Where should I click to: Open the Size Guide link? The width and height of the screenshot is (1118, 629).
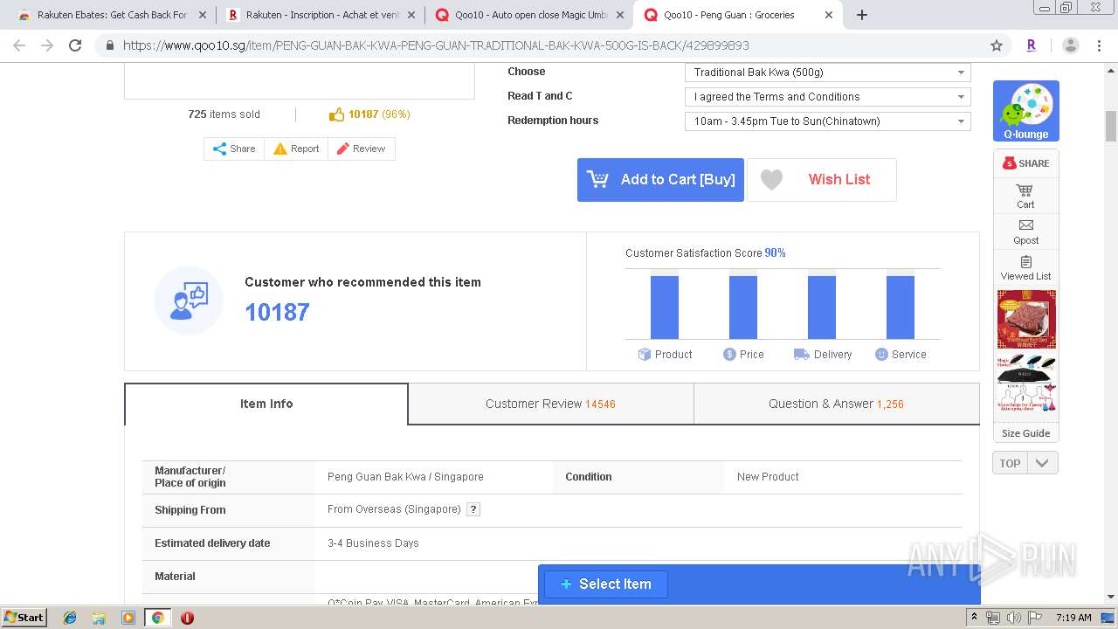[1025, 433]
